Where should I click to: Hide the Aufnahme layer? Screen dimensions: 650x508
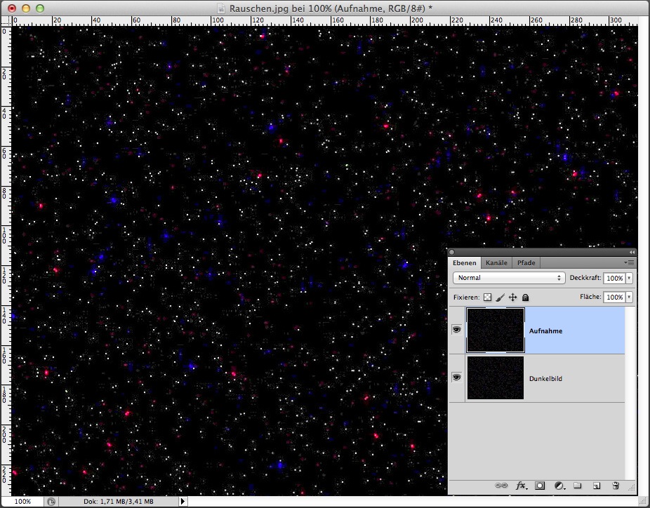point(457,330)
